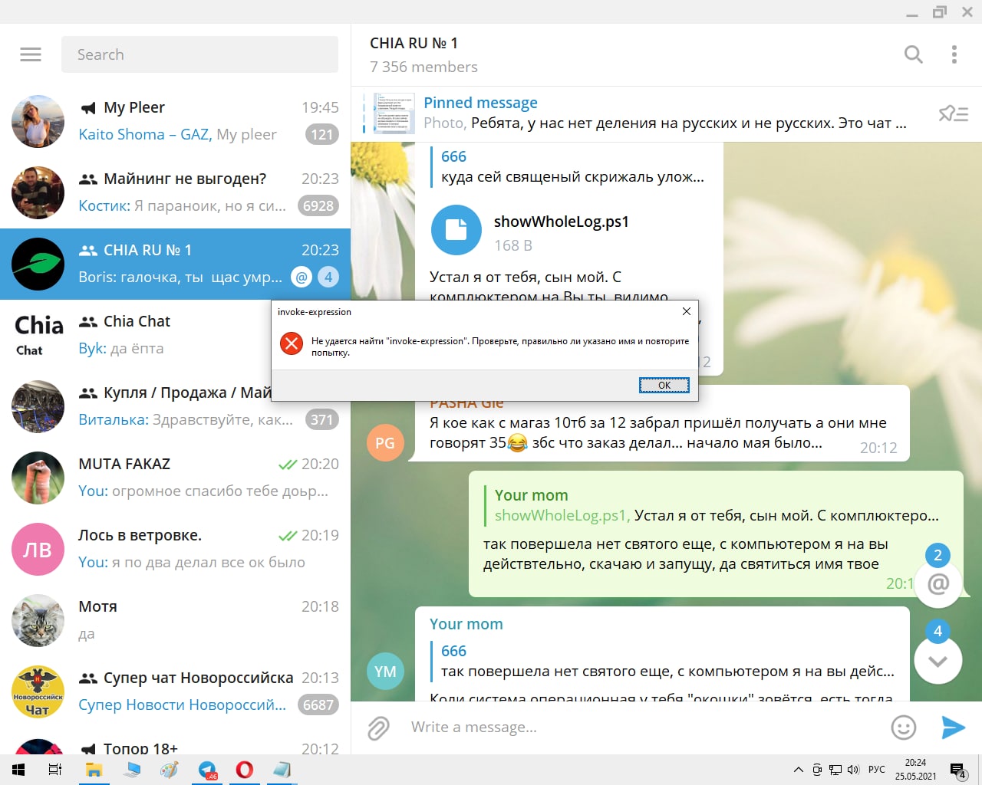Open notification center icon

point(957,770)
